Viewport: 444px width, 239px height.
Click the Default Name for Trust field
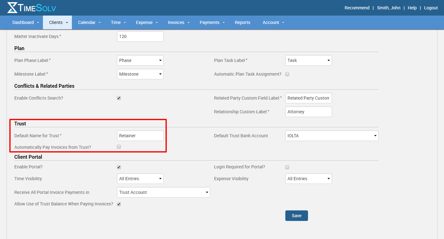pos(140,135)
